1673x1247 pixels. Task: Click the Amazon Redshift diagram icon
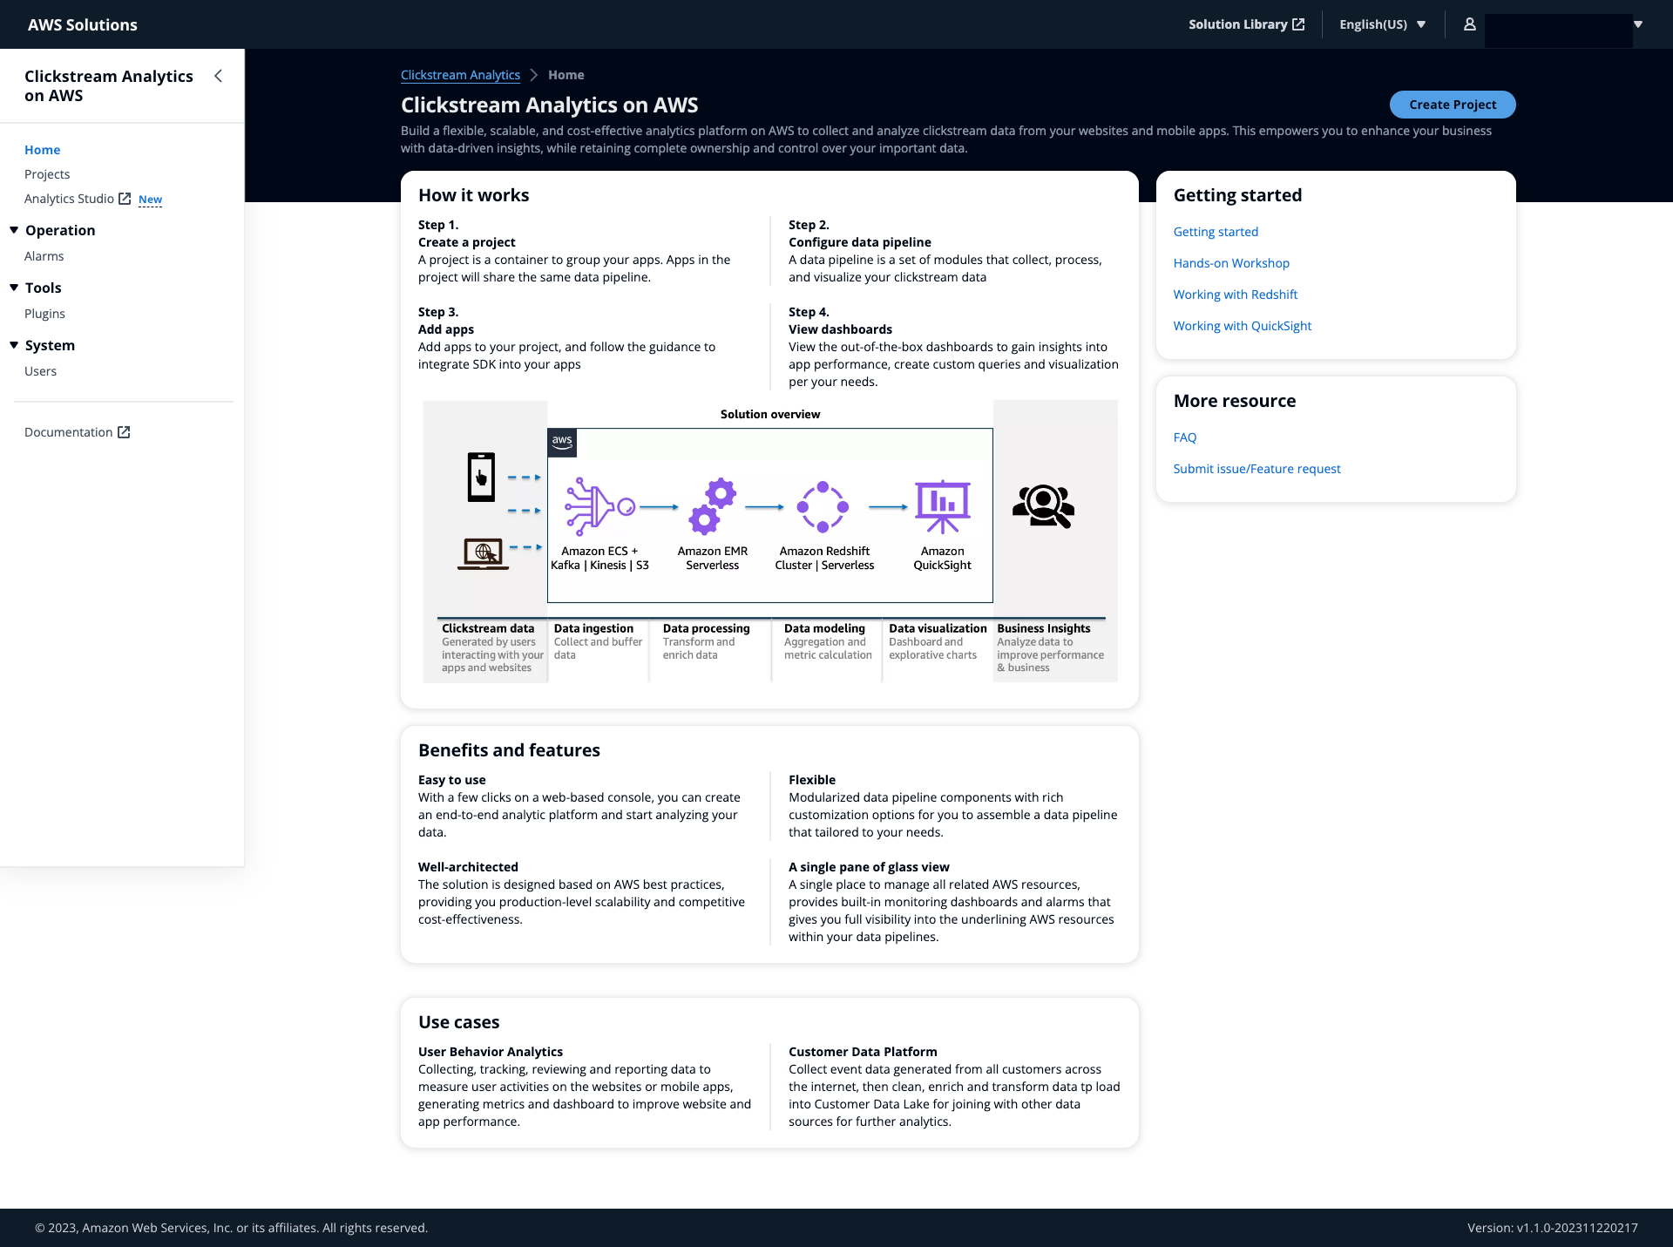pyautogui.click(x=823, y=506)
